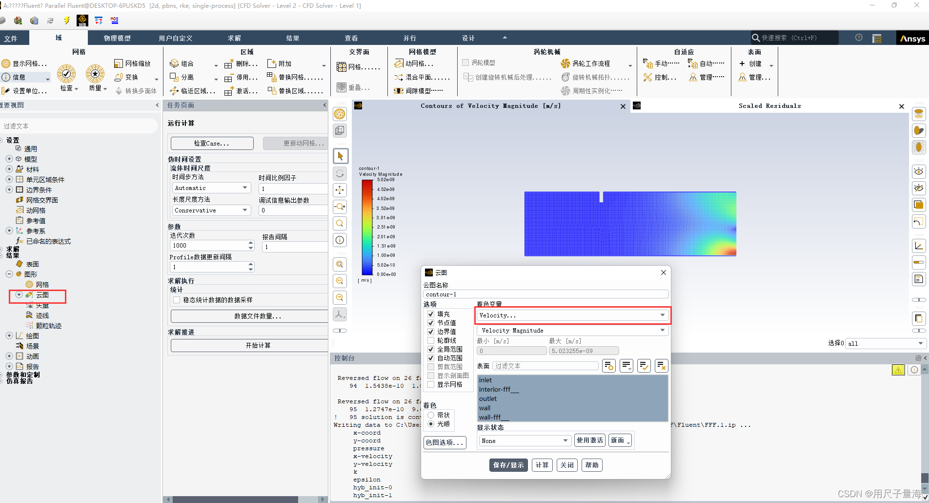Toggle the Global Range (全局范围) checkbox

431,349
